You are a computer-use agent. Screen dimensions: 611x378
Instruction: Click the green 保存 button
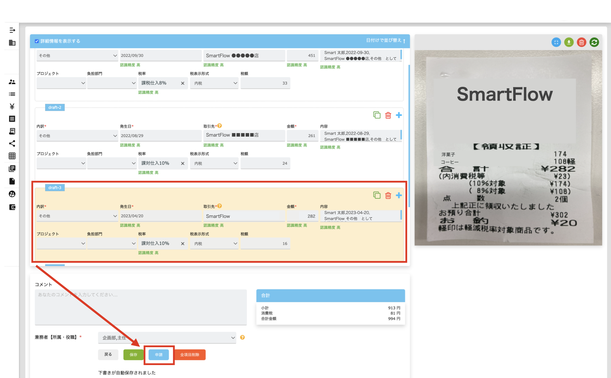click(x=133, y=355)
